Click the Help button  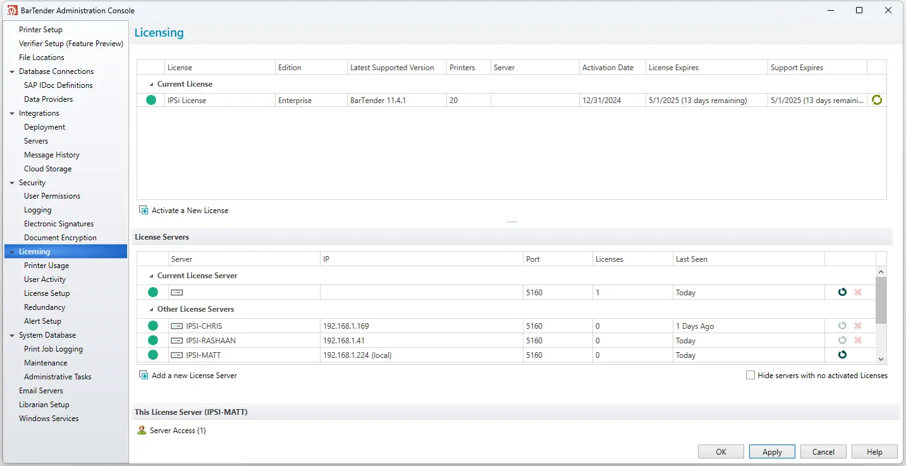[874, 451]
